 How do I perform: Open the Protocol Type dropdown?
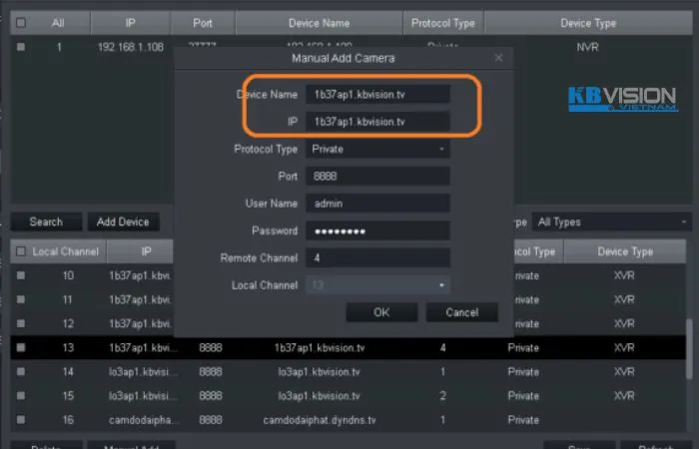tap(377, 149)
